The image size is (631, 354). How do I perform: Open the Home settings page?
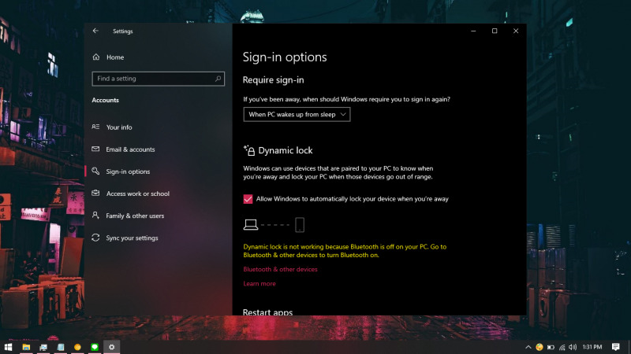tap(115, 57)
